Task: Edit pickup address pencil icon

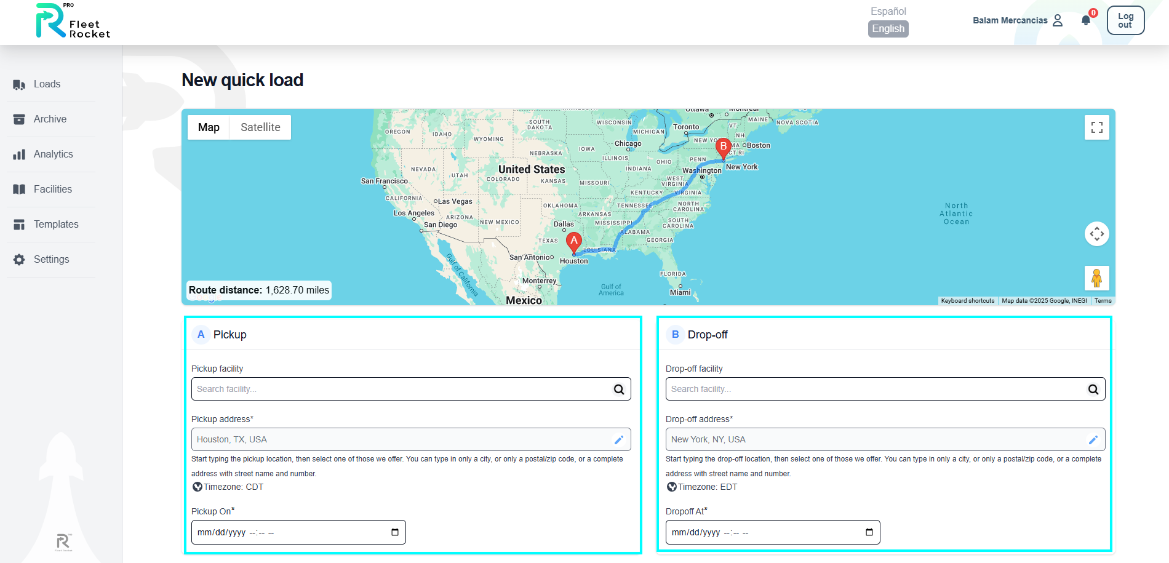Action: pyautogui.click(x=619, y=440)
